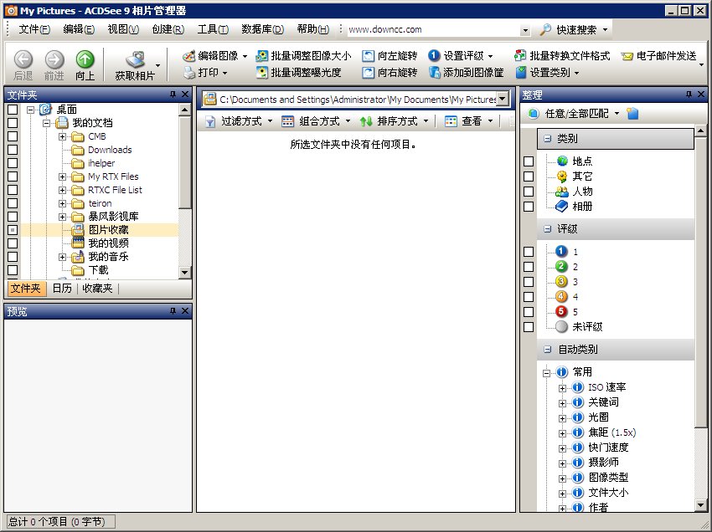Viewport: 712px width, 532px height.
Task: Open the 编辑图像 (Edit Image) tool
Action: (x=209, y=56)
